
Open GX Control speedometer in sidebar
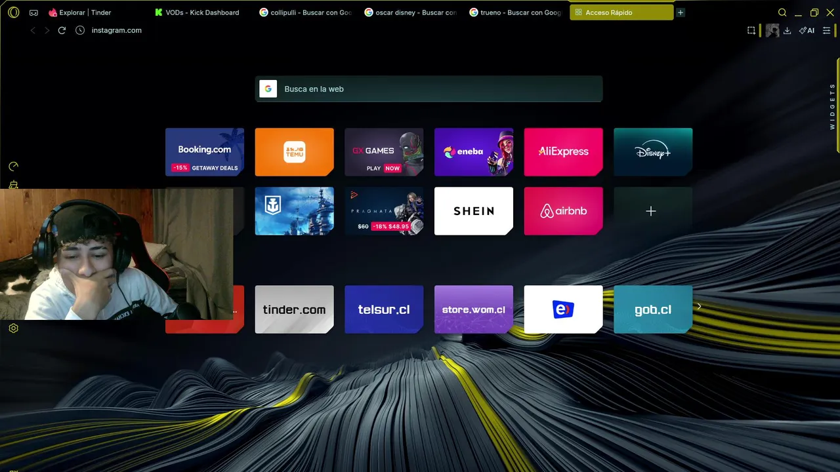(13, 167)
